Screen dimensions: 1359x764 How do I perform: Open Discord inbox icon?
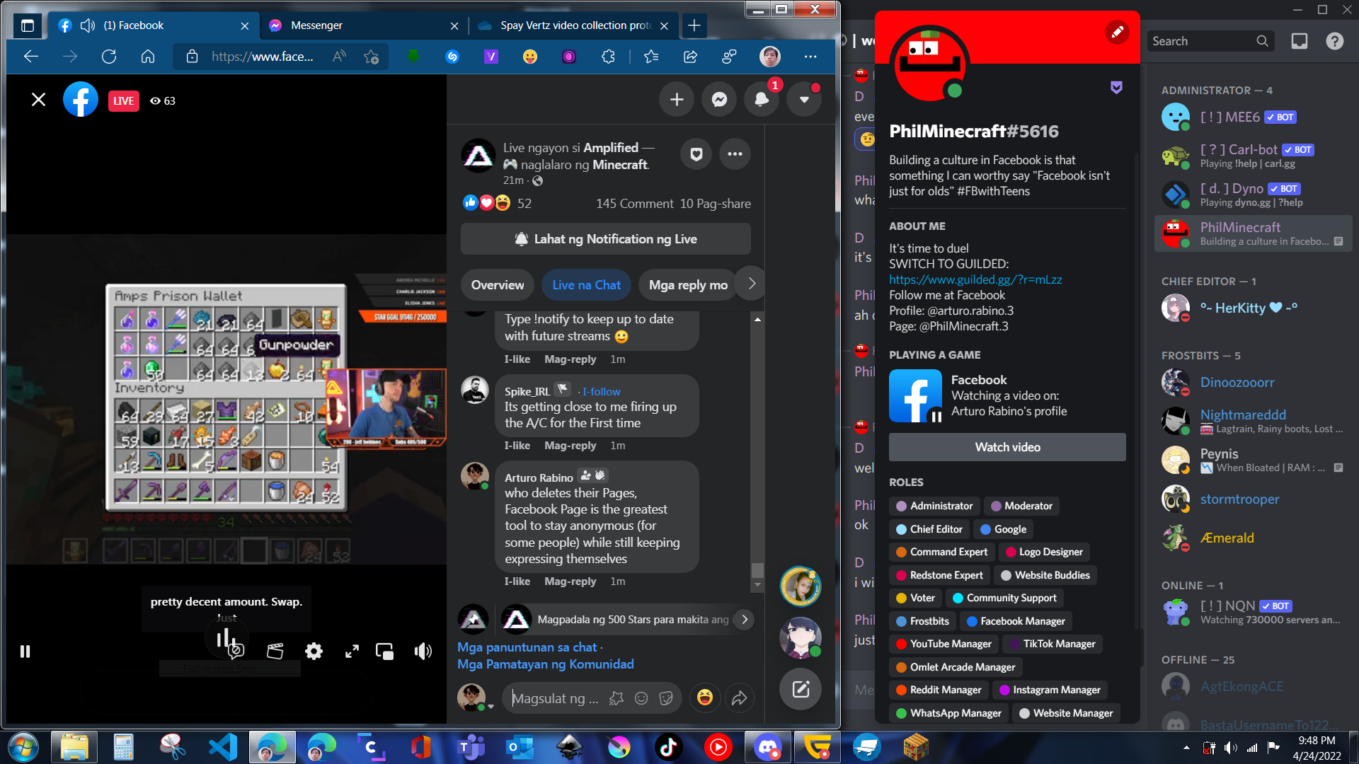click(1299, 41)
